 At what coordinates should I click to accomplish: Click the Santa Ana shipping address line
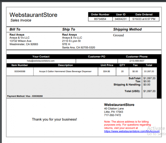click(x=79, y=47)
